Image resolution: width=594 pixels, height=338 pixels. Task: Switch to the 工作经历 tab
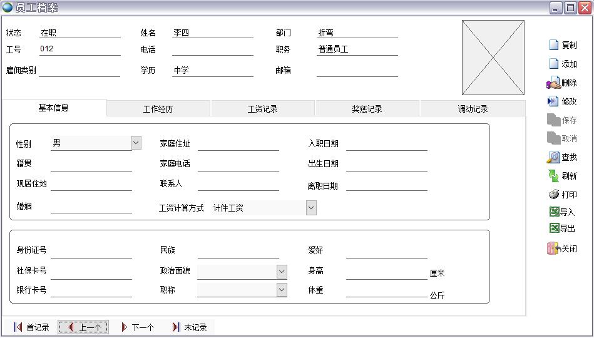pyautogui.click(x=158, y=109)
